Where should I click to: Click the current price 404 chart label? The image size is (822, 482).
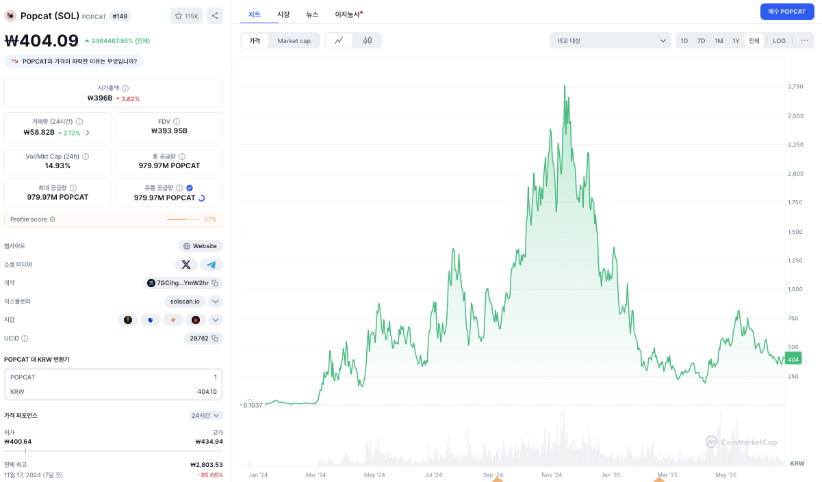pyautogui.click(x=793, y=359)
